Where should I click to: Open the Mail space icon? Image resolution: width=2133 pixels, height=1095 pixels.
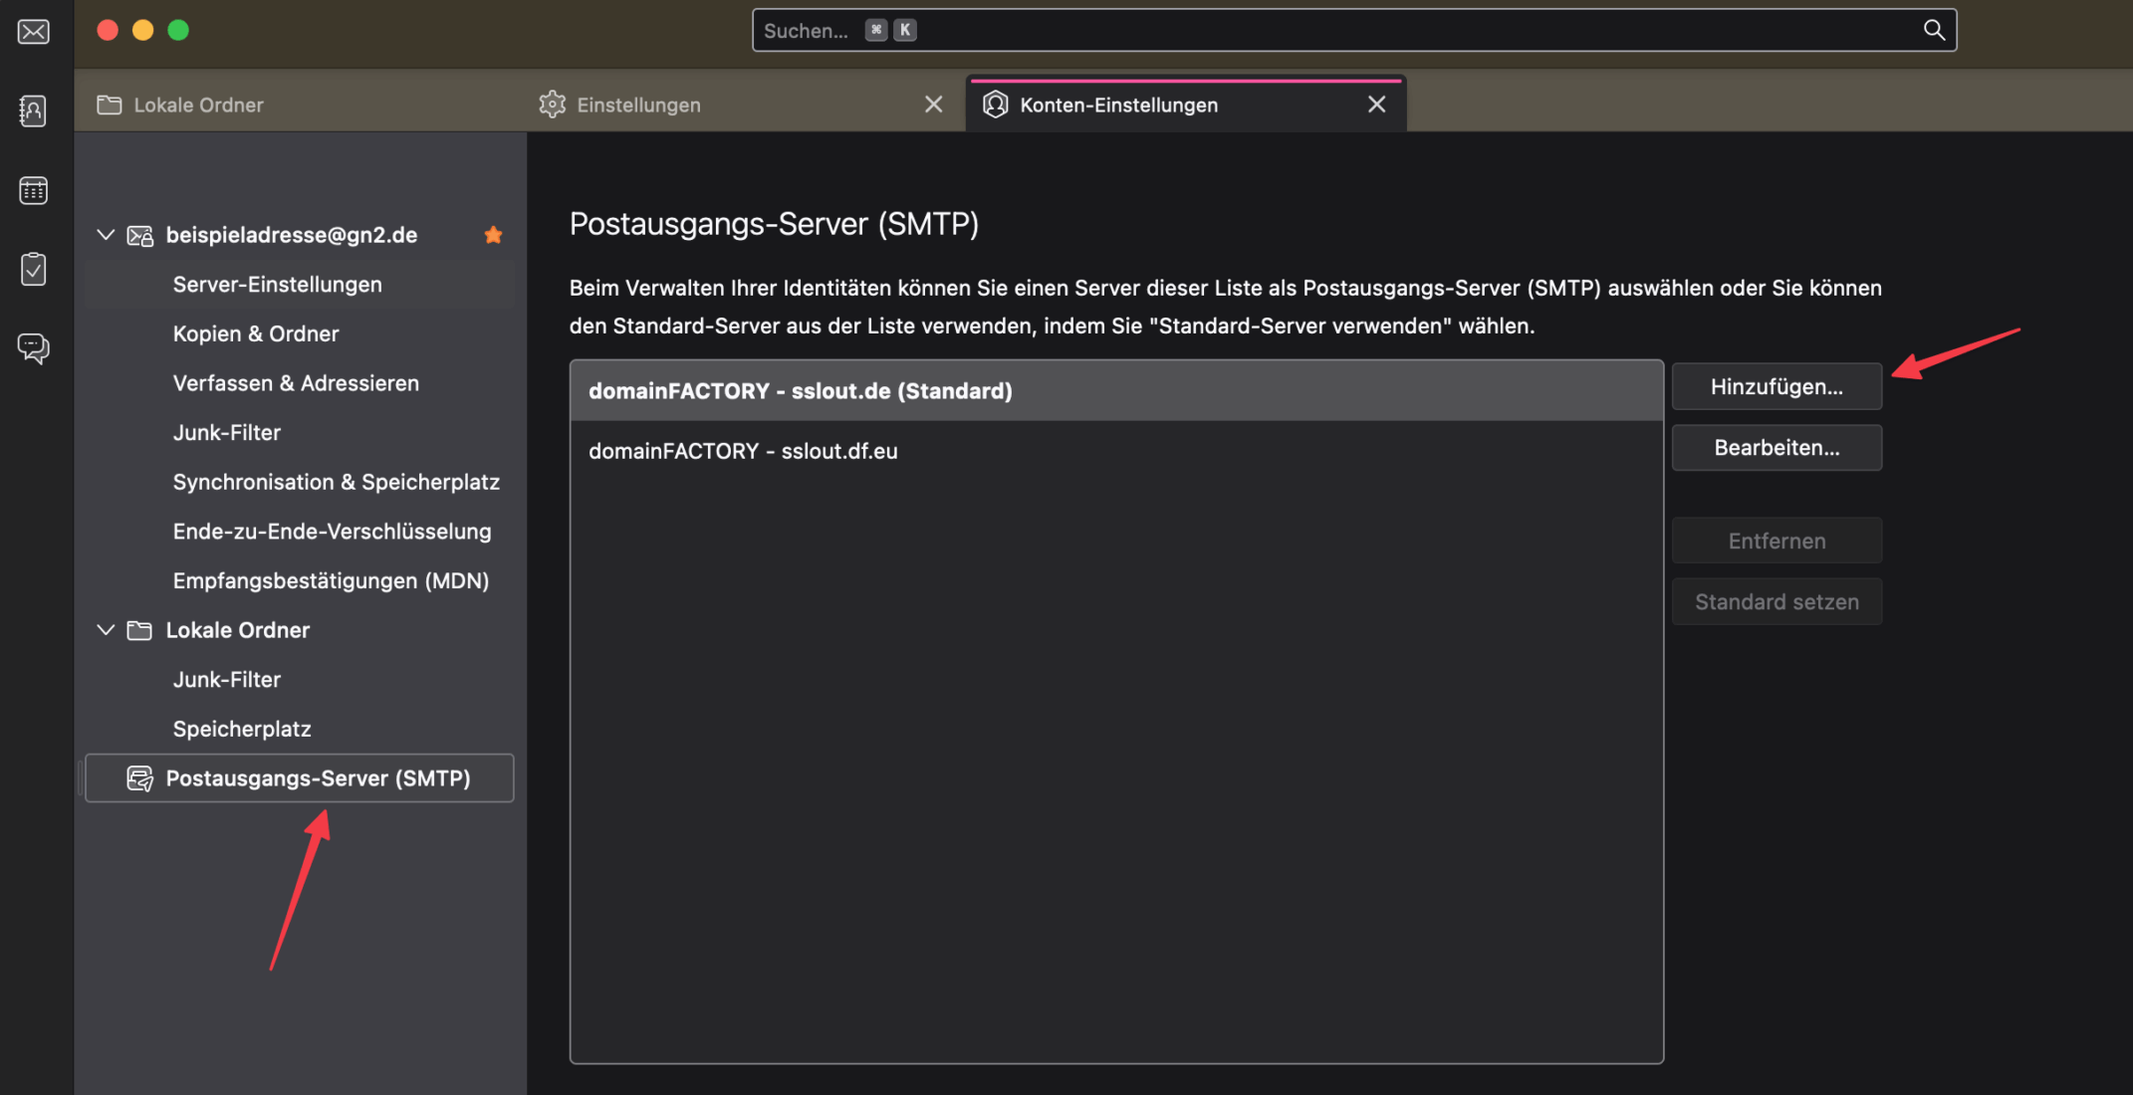point(33,32)
